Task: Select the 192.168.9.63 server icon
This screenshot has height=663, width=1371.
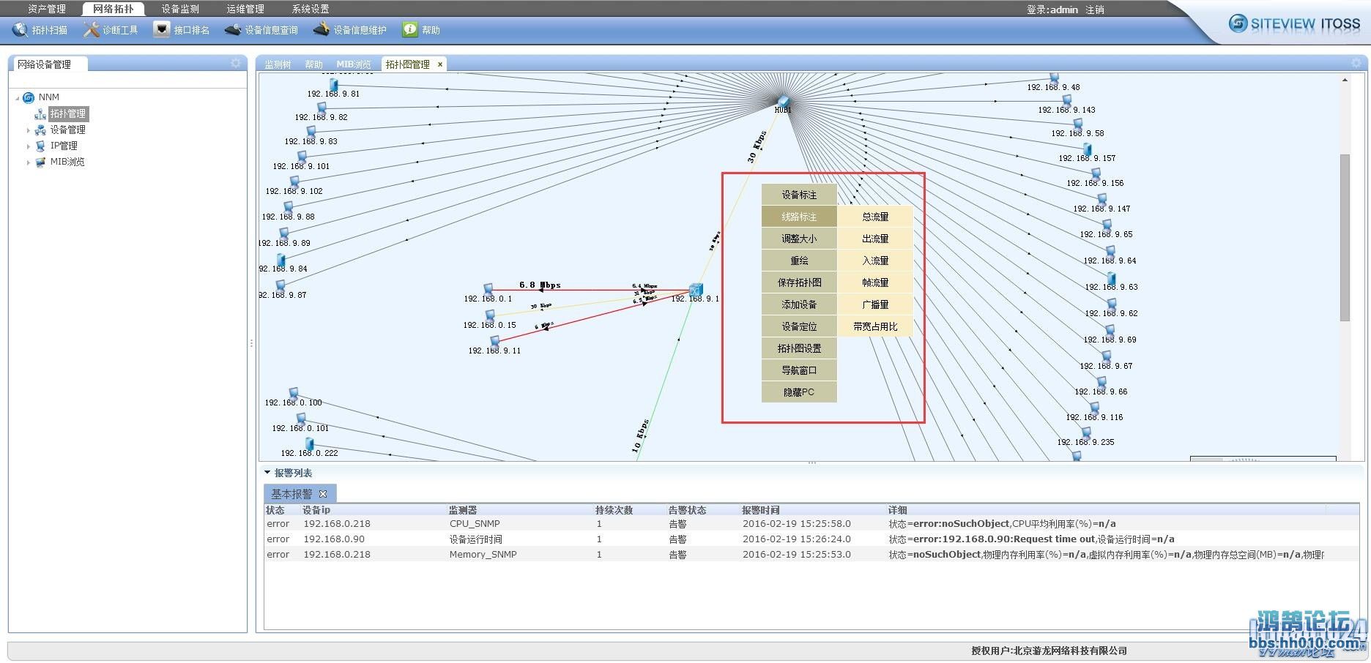Action: pyautogui.click(x=1112, y=278)
